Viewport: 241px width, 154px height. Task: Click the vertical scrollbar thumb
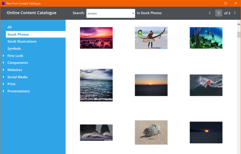[x=239, y=35]
